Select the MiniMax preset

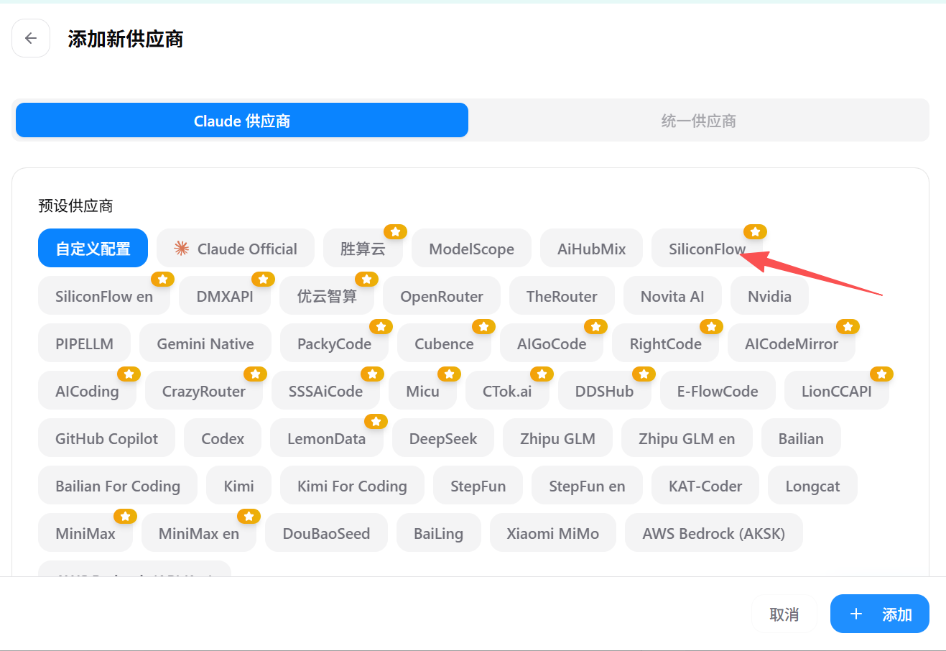click(85, 533)
